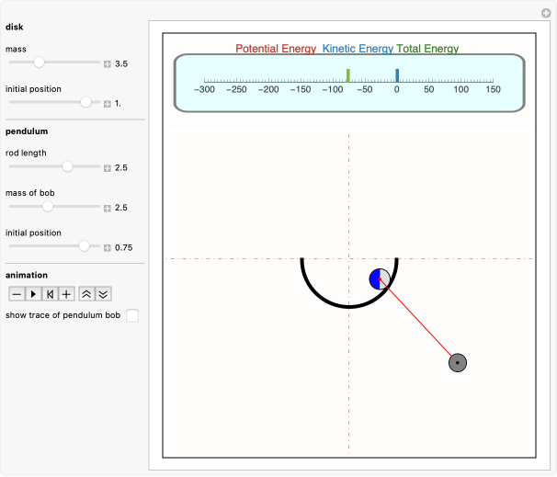Screen dimensions: 557x477
Task: Expand the disk mass slider controls
Action: 108,64
